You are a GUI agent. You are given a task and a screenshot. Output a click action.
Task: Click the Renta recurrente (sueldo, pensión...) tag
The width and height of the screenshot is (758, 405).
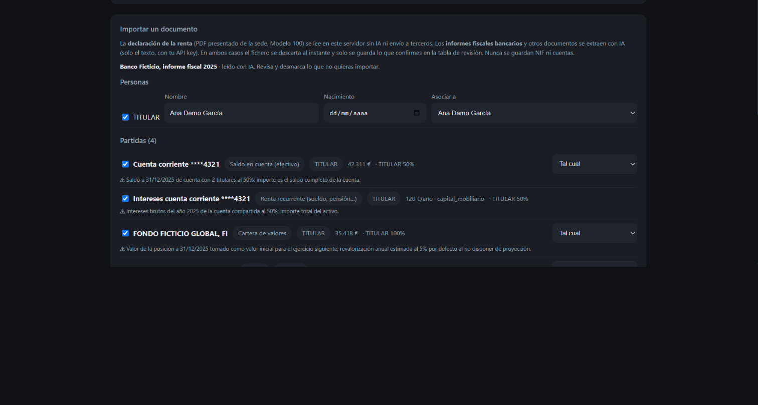click(x=309, y=199)
